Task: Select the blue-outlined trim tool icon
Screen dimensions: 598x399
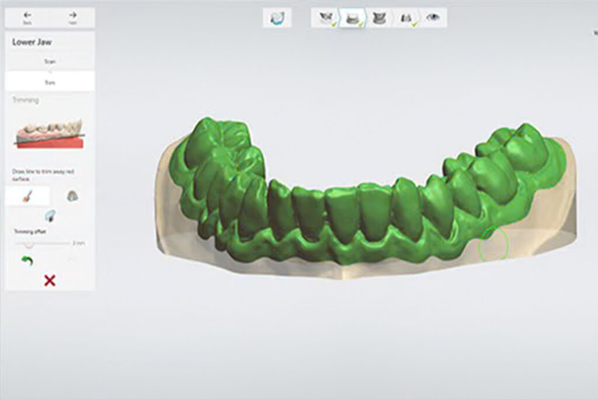Action: click(50, 216)
